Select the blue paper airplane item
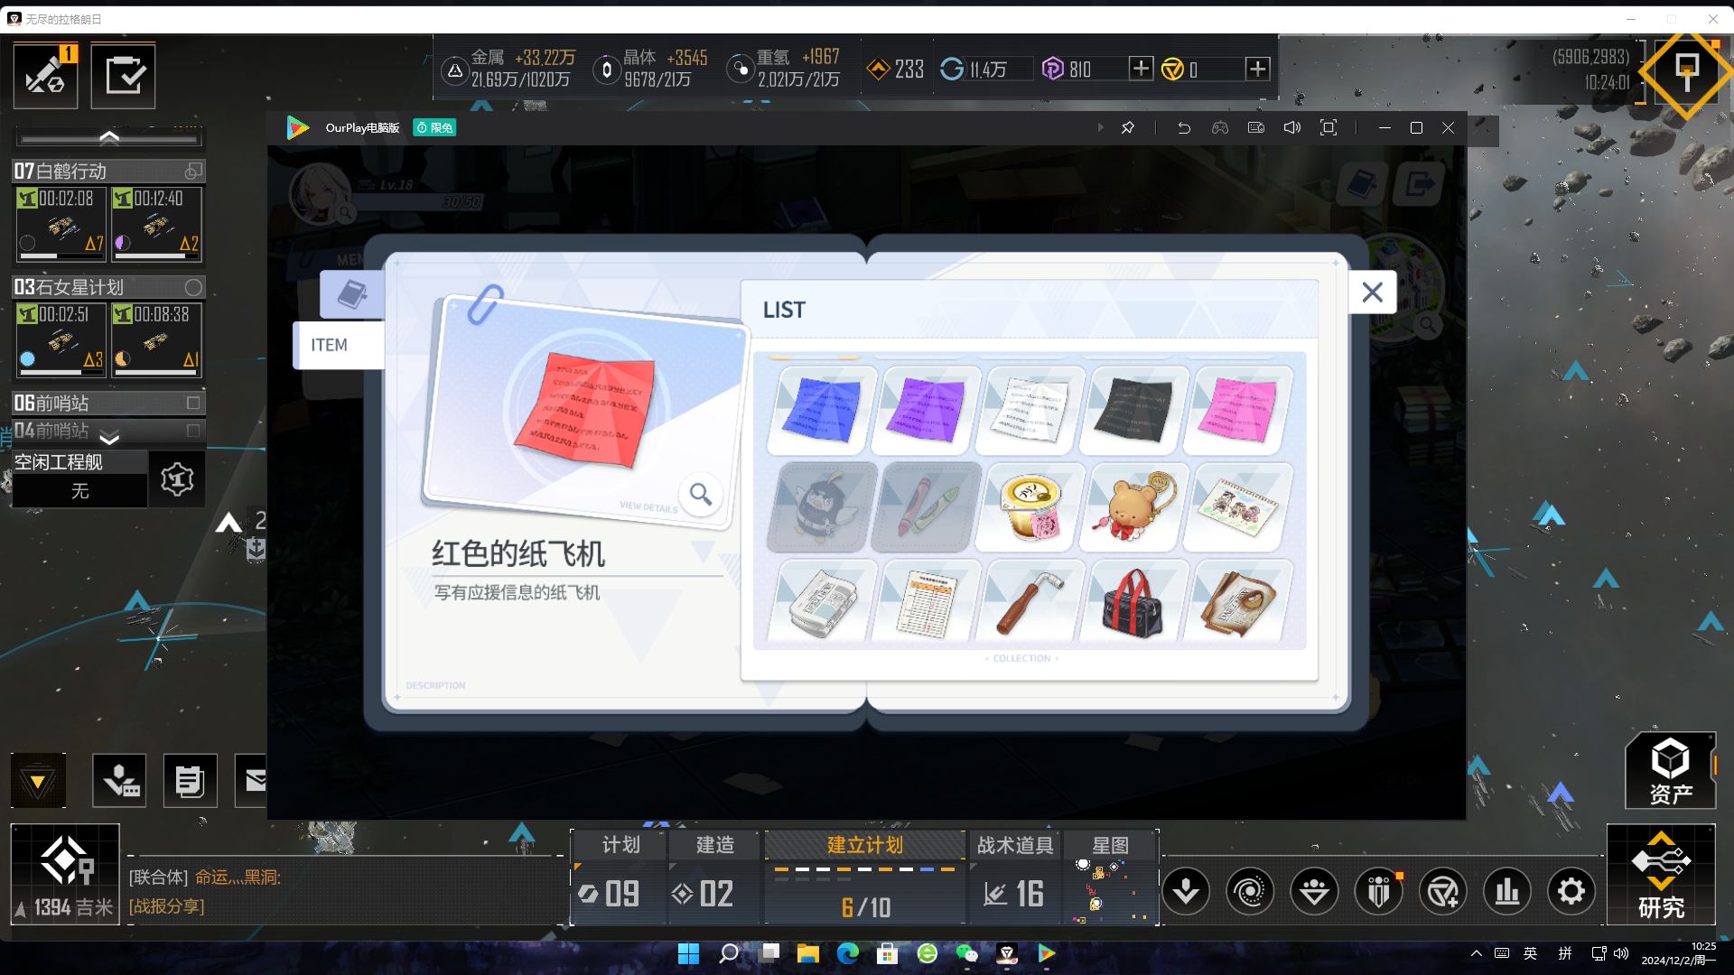 coord(821,411)
